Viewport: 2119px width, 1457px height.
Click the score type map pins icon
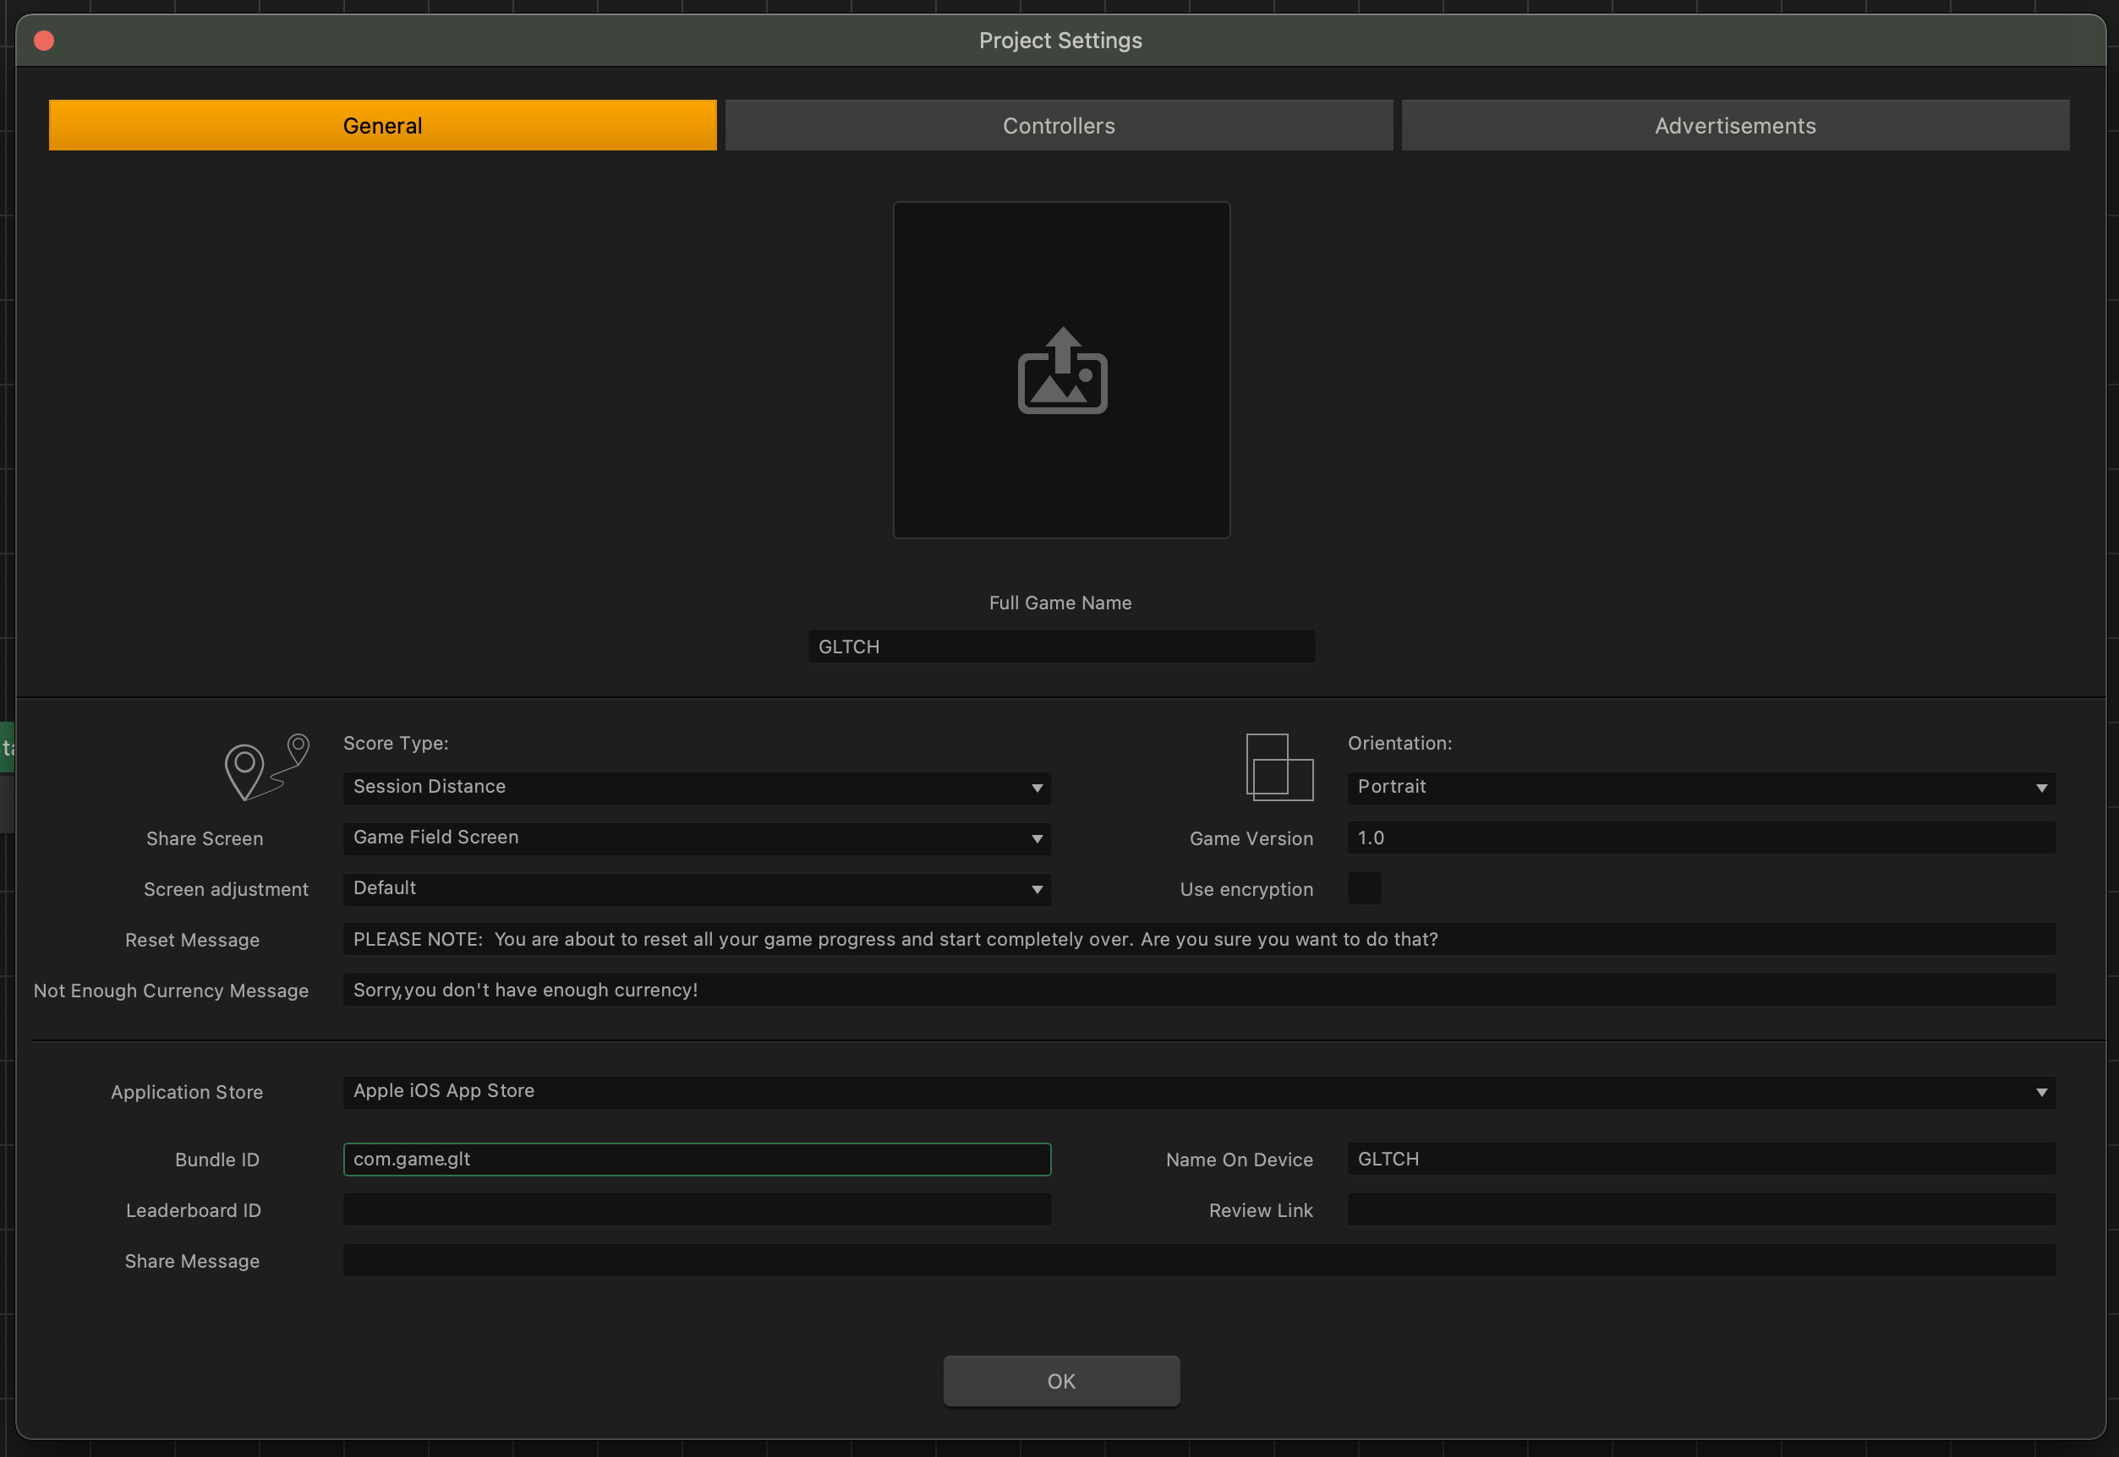click(266, 767)
